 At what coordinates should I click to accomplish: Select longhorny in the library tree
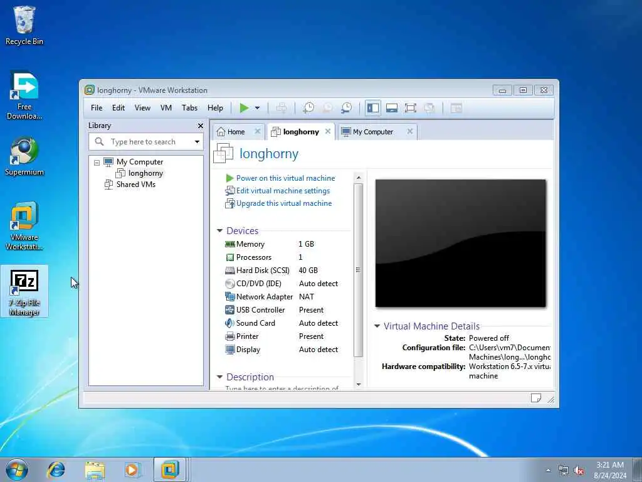coord(145,173)
